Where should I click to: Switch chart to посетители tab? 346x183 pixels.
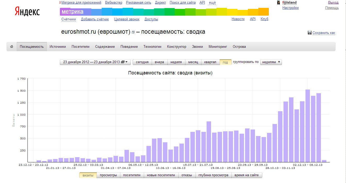click(x=132, y=175)
